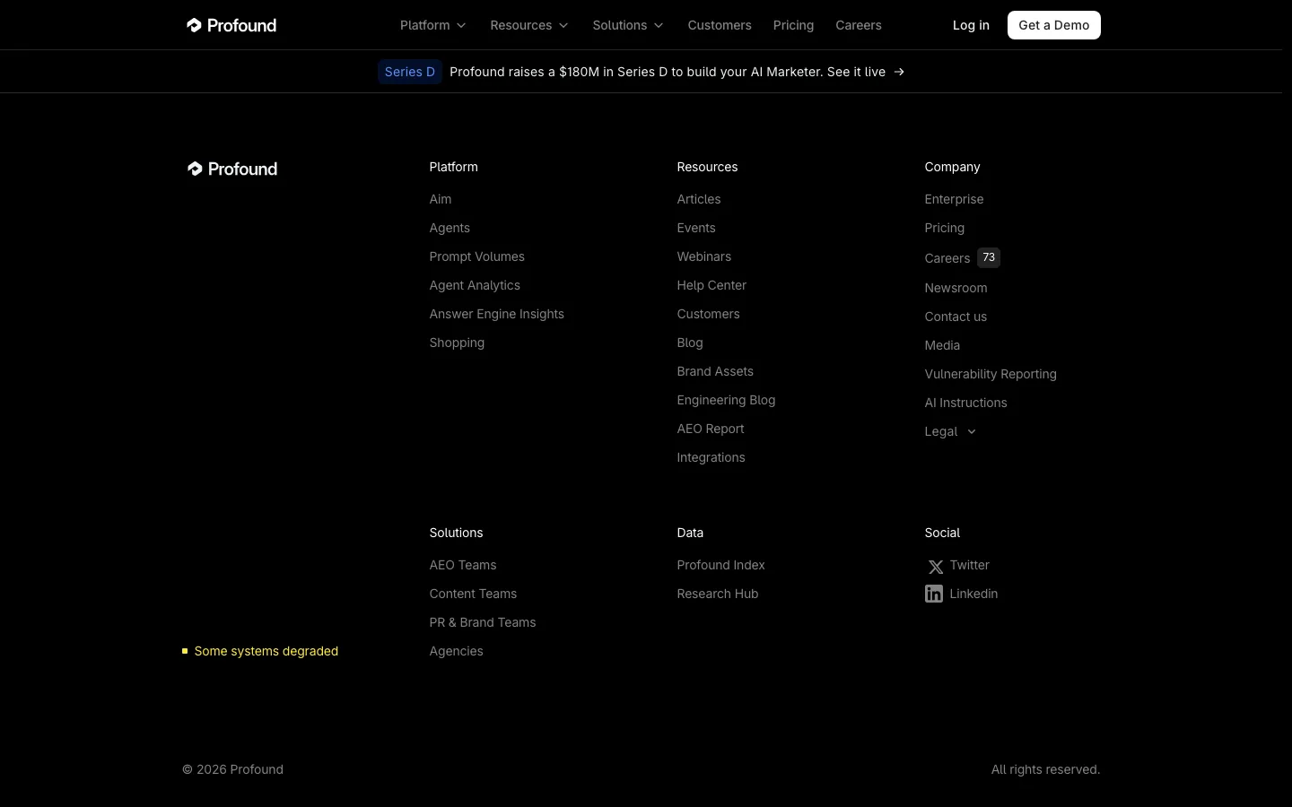
Task: Expand the Platform dropdown in the navbar
Action: [x=433, y=25]
